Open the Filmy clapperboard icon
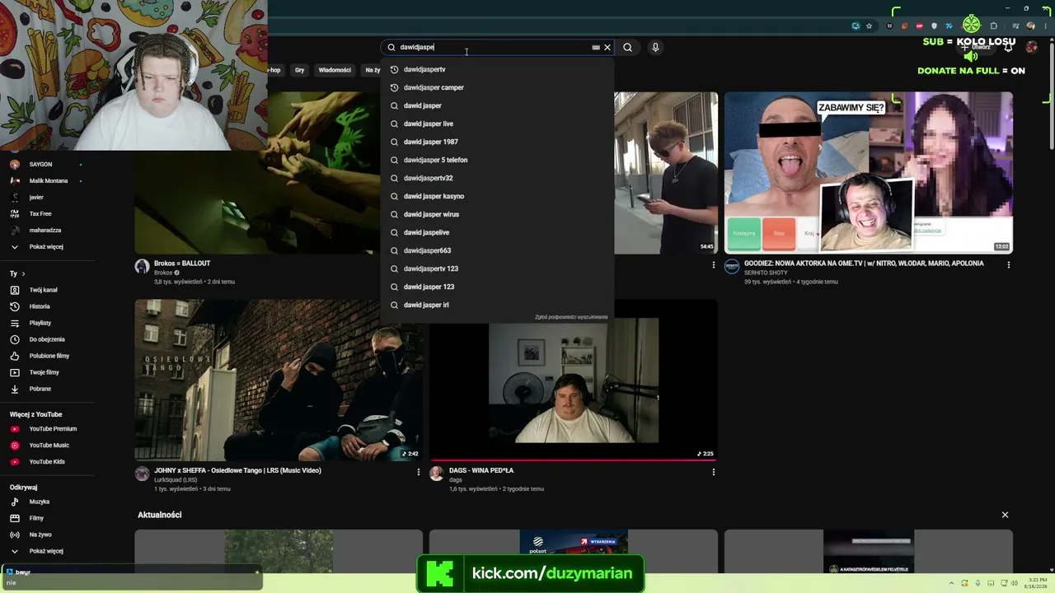Image resolution: width=1055 pixels, height=593 pixels. 15,518
